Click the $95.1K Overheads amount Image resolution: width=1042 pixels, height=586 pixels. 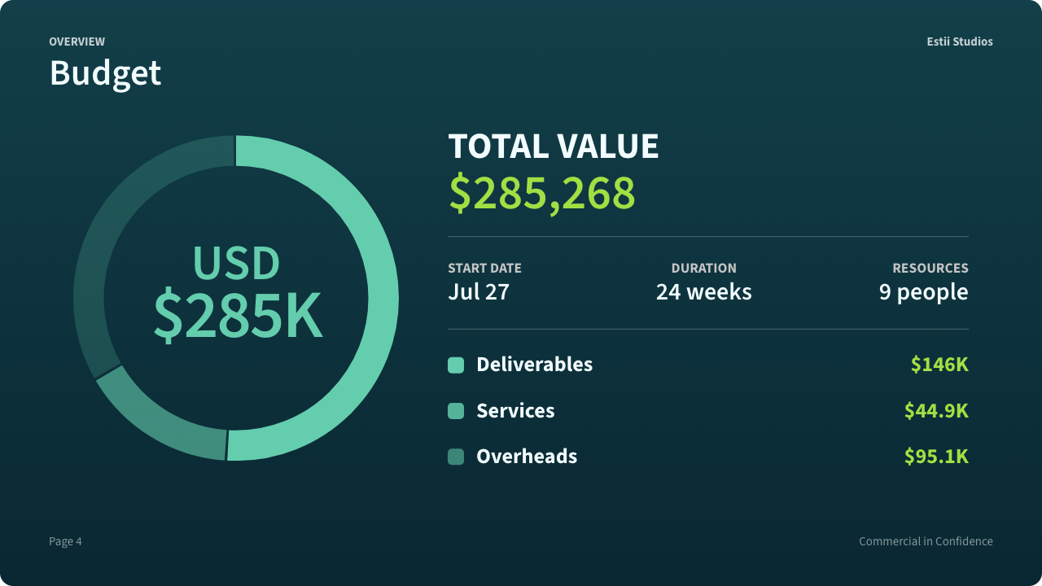pyautogui.click(x=936, y=457)
